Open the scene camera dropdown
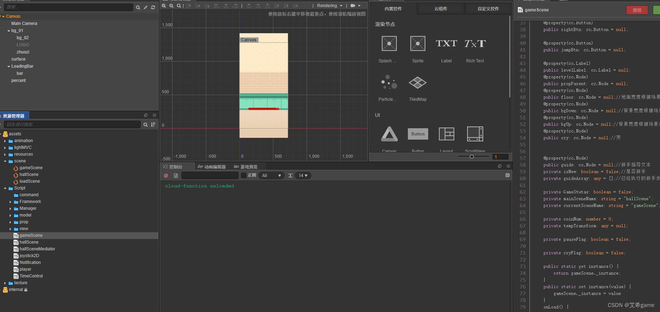Screen dimensions: 660x312 [x=355, y=6]
